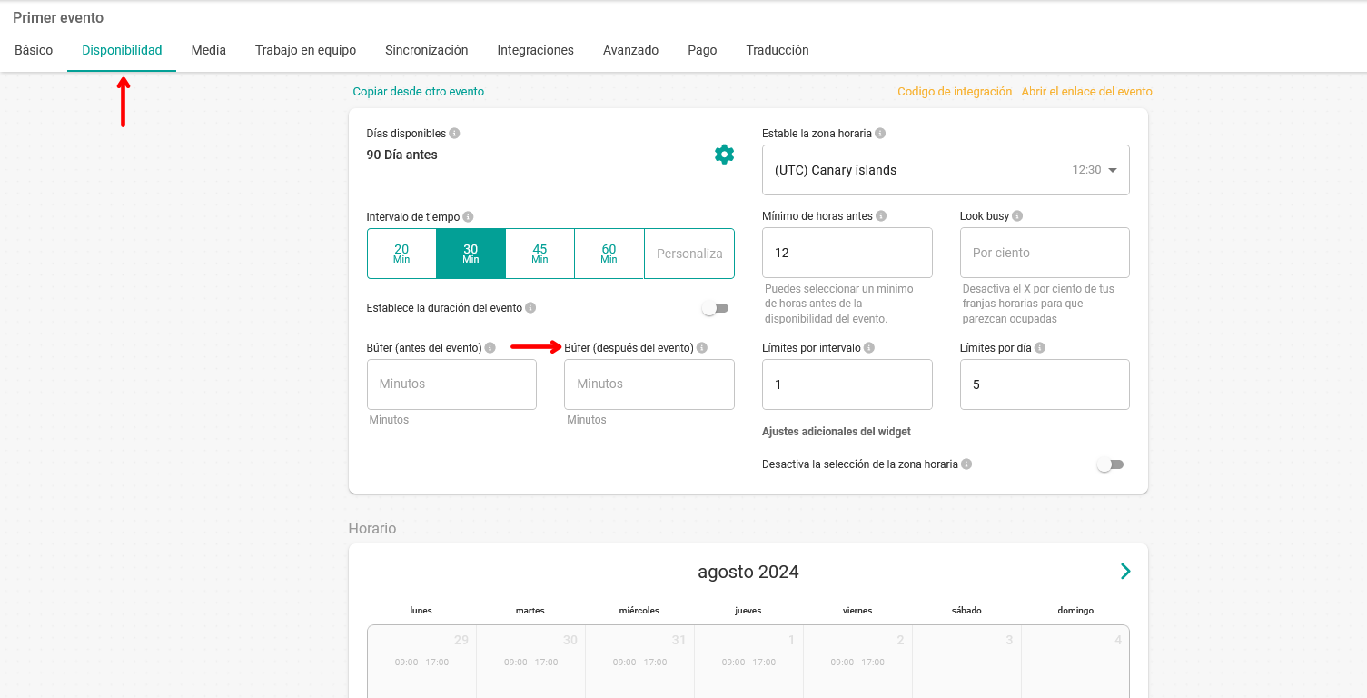The width and height of the screenshot is (1367, 698).
Task: Click info icon beside Mínimo de horas antes
Action: coord(881,216)
